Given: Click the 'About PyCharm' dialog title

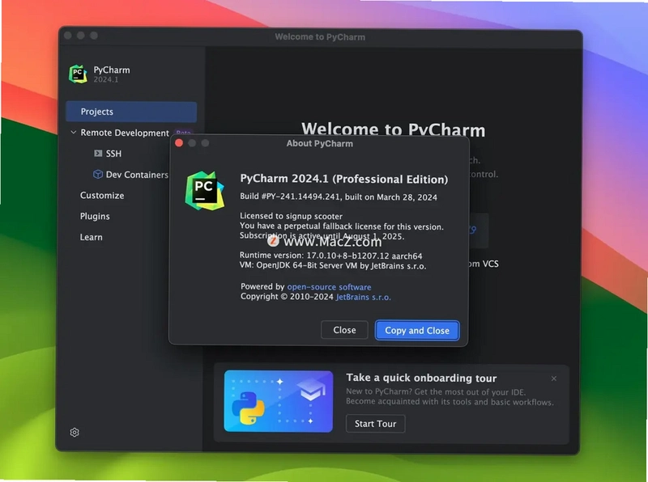Looking at the screenshot, I should (319, 144).
